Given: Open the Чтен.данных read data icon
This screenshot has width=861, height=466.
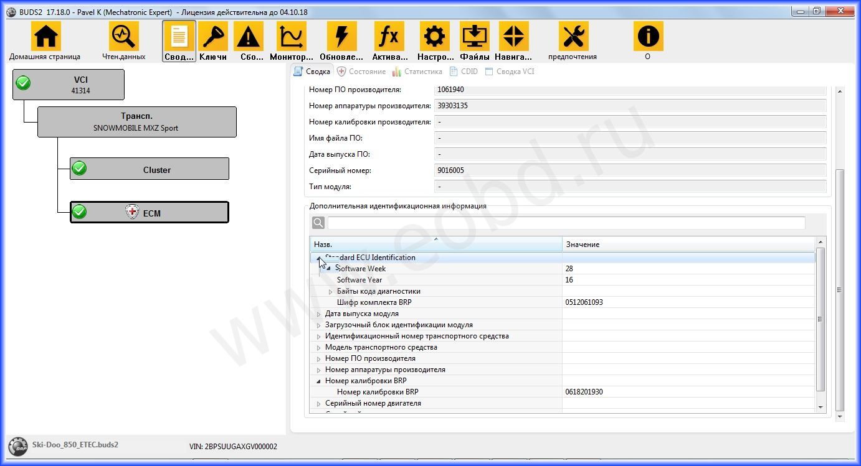Looking at the screenshot, I should 124,36.
